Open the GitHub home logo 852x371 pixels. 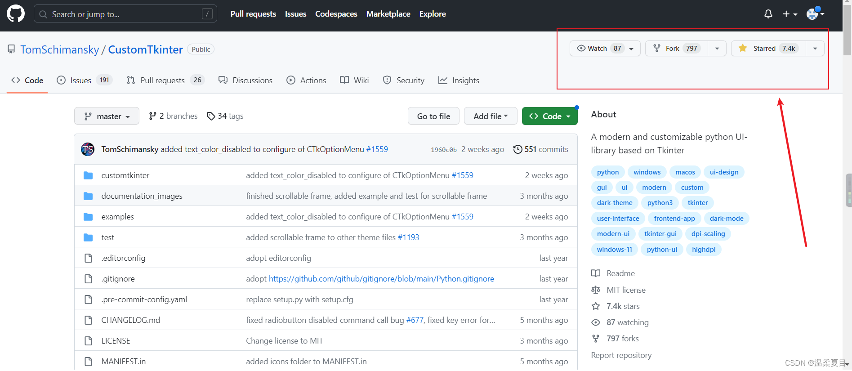pyautogui.click(x=16, y=14)
